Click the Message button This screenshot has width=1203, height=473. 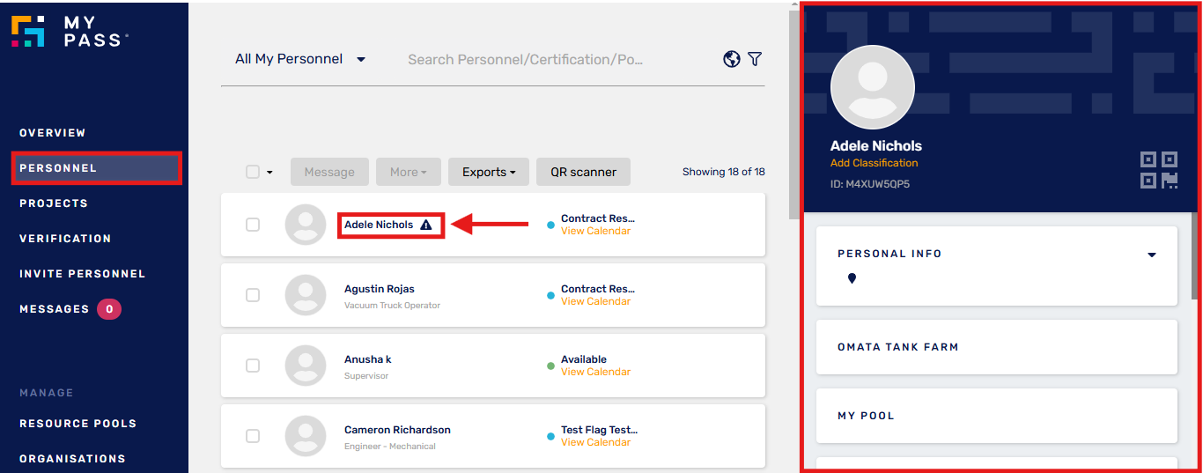329,172
